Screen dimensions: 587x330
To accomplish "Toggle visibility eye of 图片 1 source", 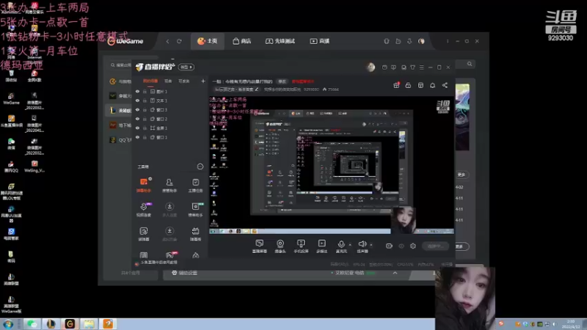I will tap(137, 91).
